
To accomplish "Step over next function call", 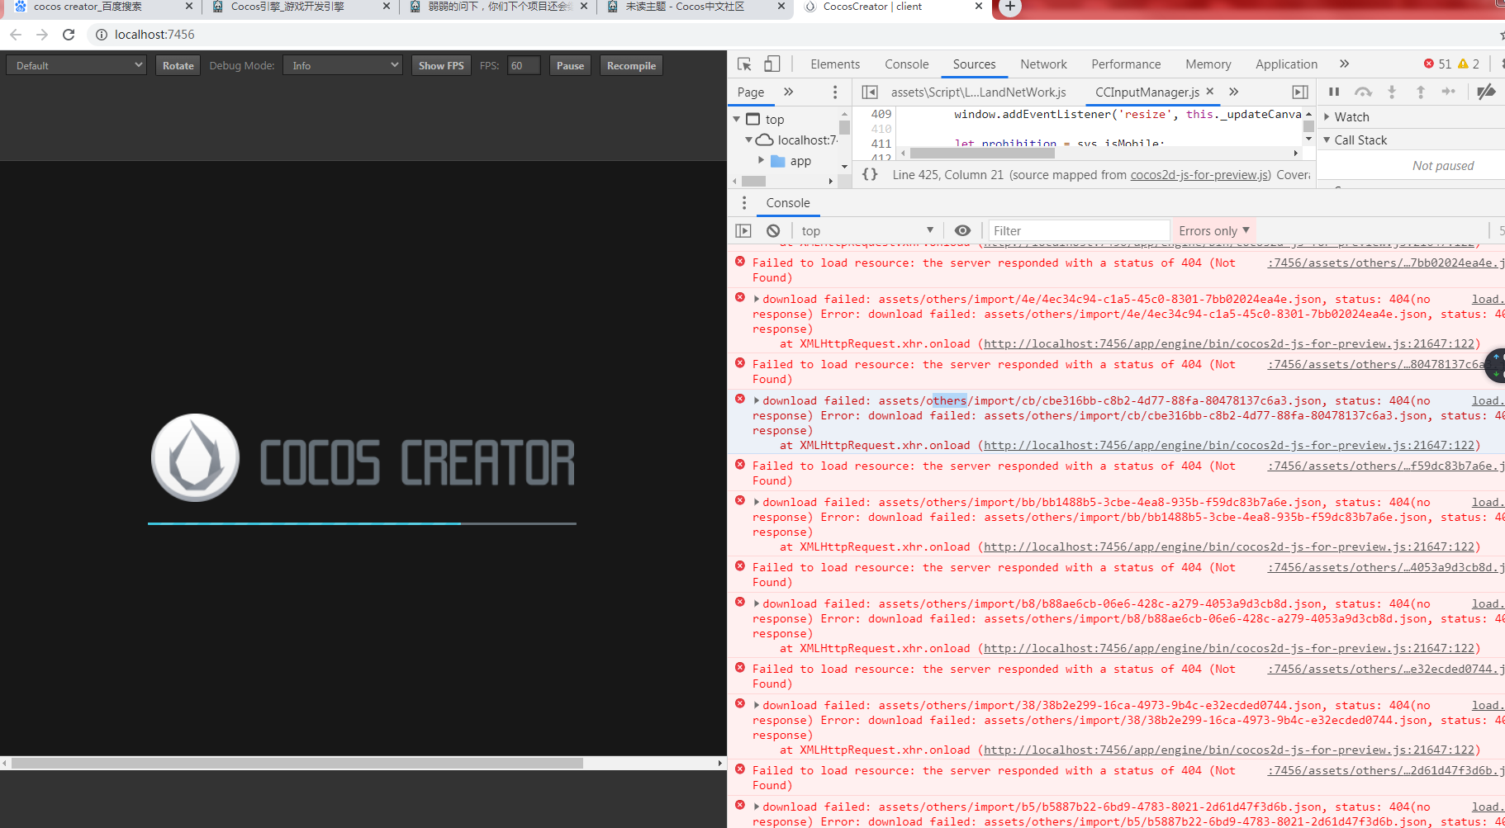I will click(x=1363, y=92).
